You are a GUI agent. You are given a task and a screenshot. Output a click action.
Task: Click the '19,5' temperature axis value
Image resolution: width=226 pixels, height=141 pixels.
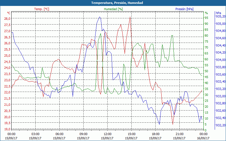tap(7, 123)
